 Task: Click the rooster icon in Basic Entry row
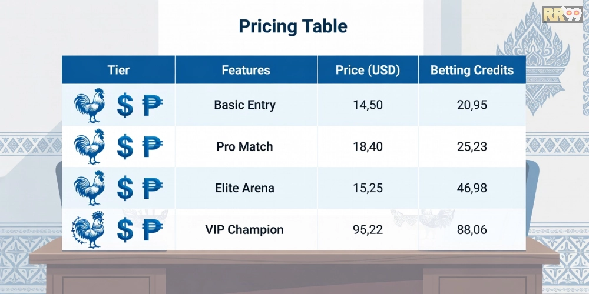click(90, 105)
